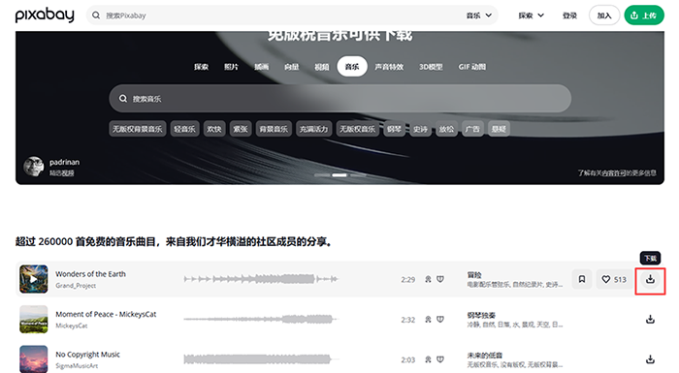Screen dimensions: 679x373
Task: Select the 钢琴 tag
Action: click(394, 129)
